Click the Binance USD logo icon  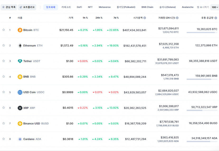pos(20,124)
